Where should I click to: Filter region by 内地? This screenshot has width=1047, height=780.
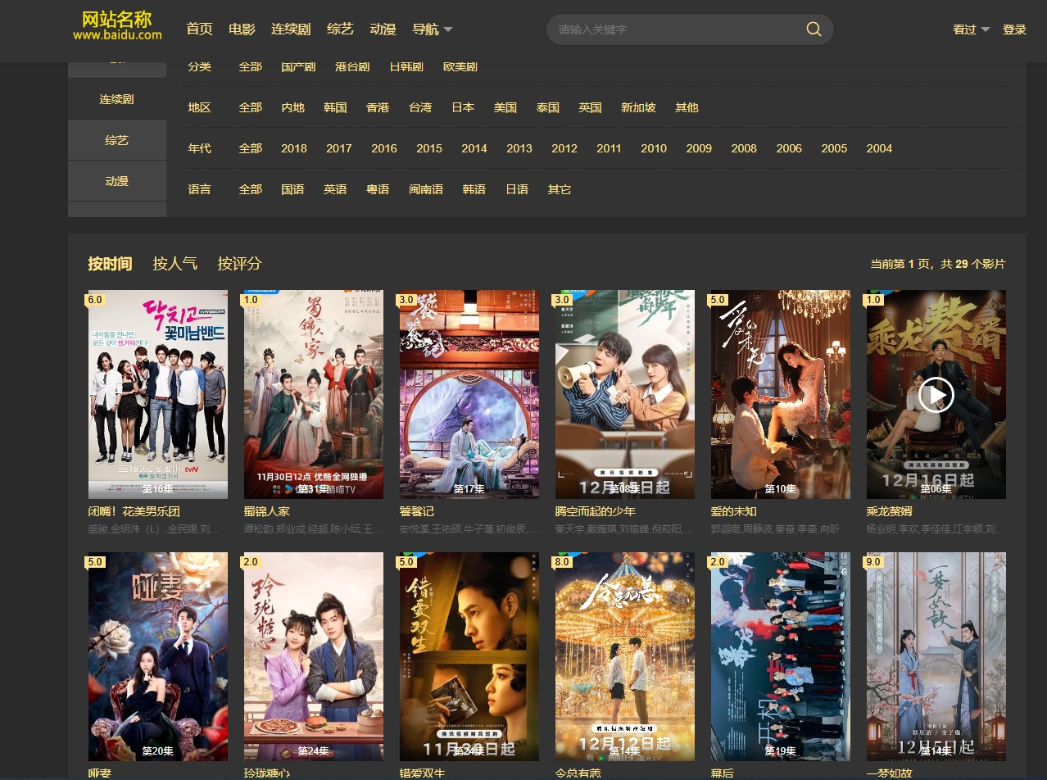292,107
